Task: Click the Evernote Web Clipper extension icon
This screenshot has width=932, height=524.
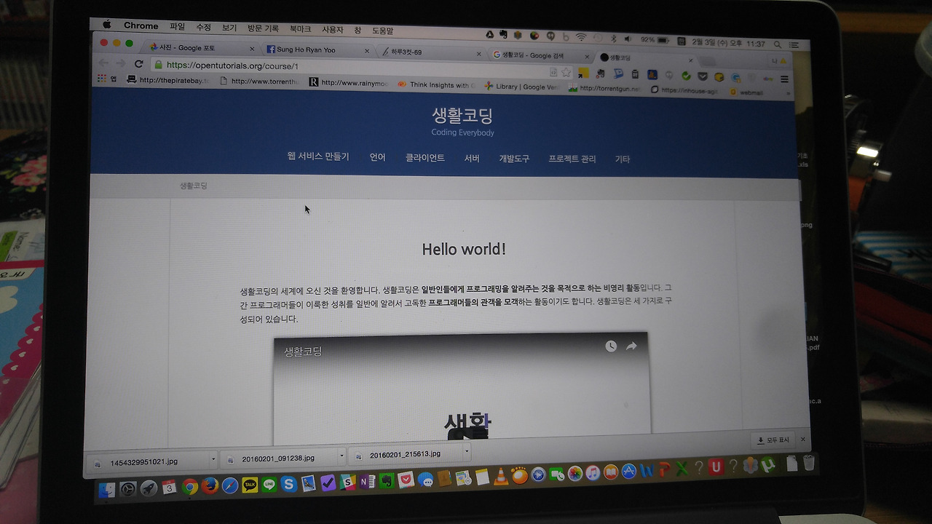Action: coord(602,73)
